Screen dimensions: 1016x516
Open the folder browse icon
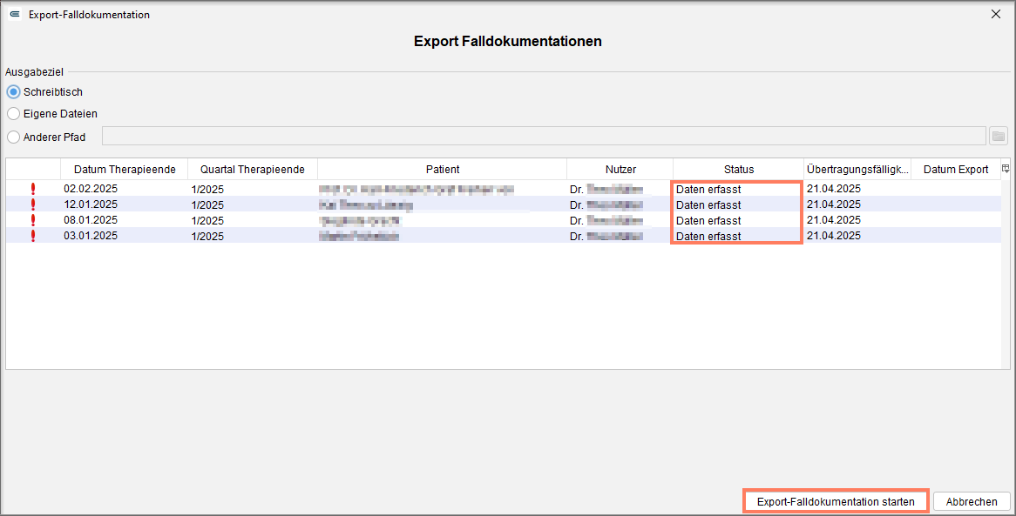999,136
